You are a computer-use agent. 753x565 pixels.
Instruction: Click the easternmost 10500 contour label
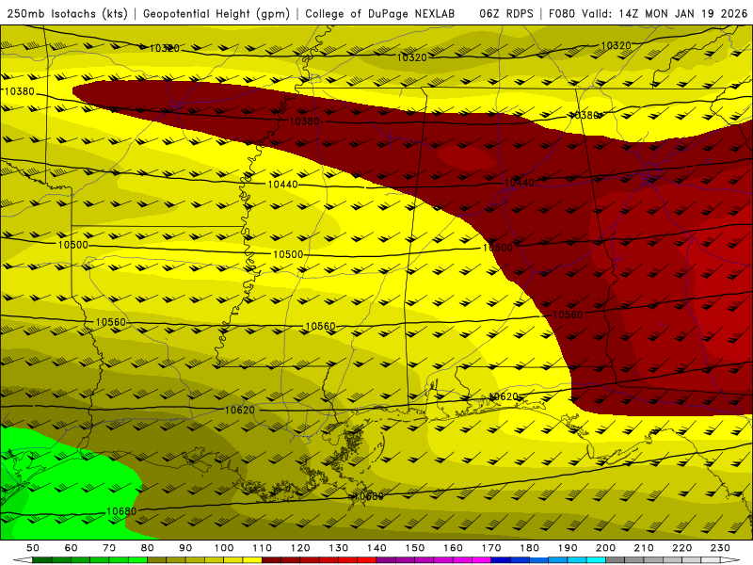click(x=498, y=248)
